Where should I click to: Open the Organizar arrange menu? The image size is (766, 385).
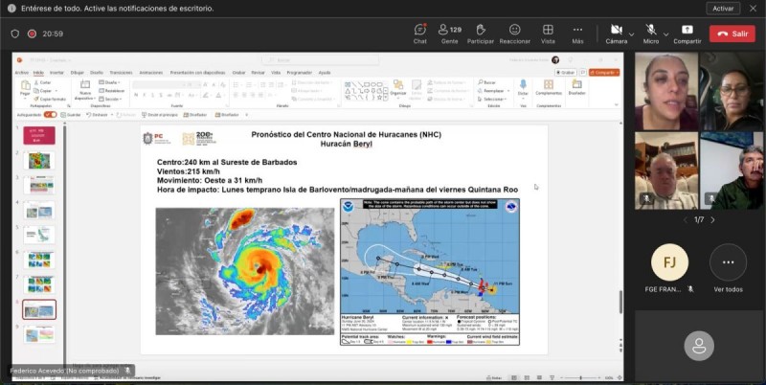click(x=398, y=88)
